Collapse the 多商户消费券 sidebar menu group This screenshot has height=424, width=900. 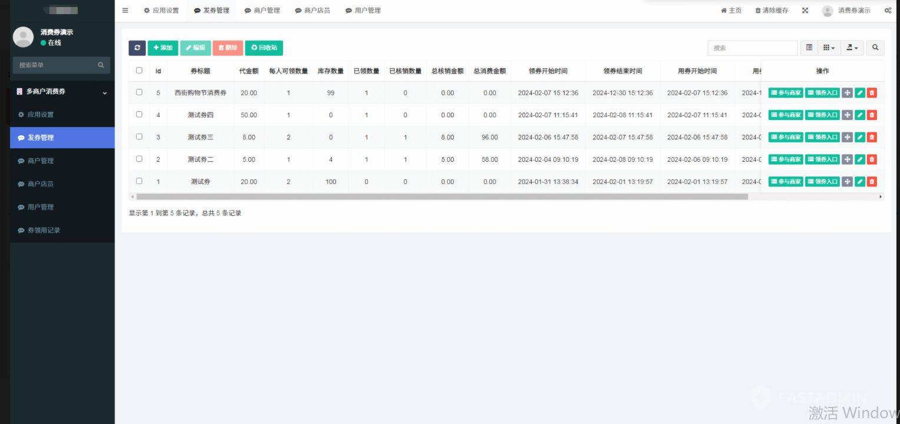(x=62, y=92)
